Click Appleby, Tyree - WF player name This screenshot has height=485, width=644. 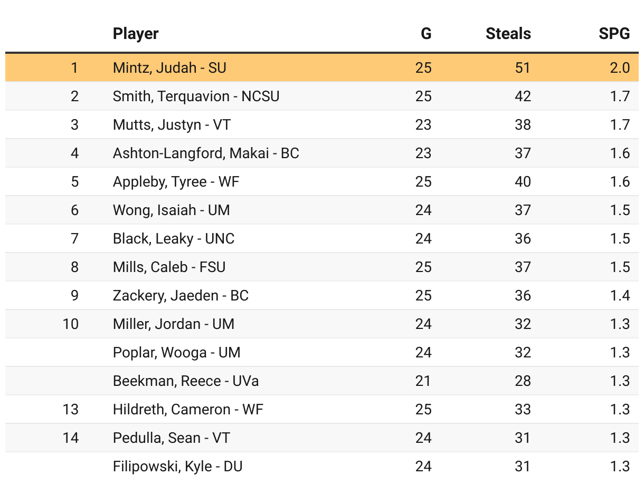tap(176, 181)
